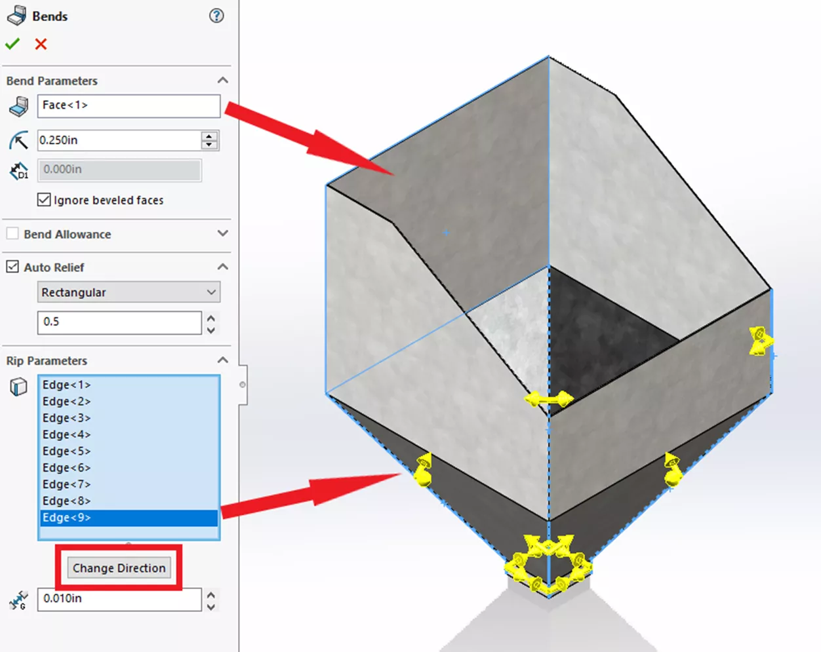Collapse the Rip Parameters section

pos(222,360)
